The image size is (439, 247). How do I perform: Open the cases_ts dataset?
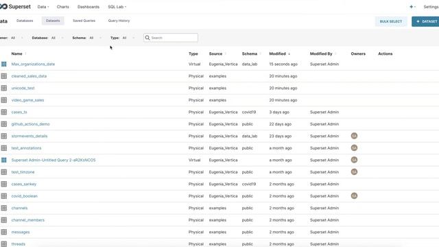[19, 112]
